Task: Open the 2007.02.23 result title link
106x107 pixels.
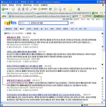Action: point(19,80)
